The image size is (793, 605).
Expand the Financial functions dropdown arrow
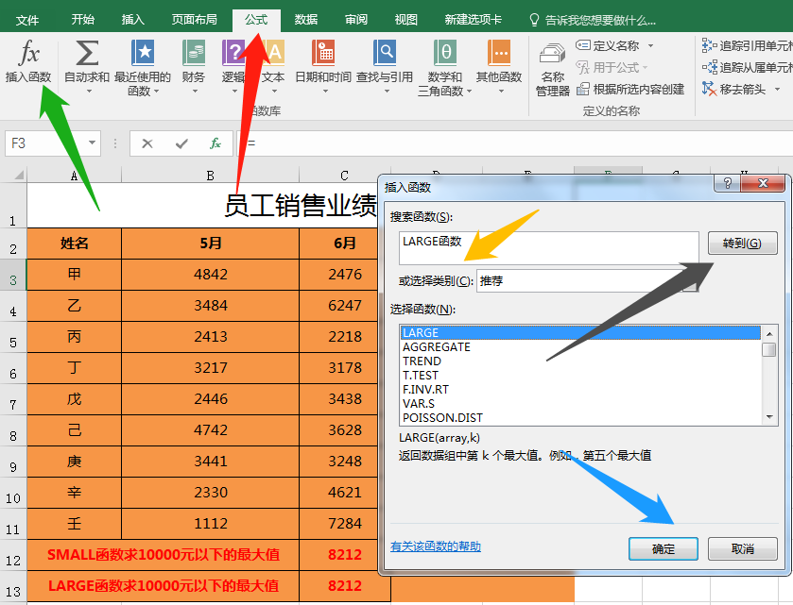195,92
